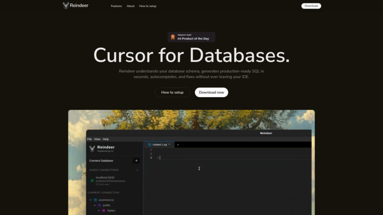Collapse the Tables tree node

99,211
